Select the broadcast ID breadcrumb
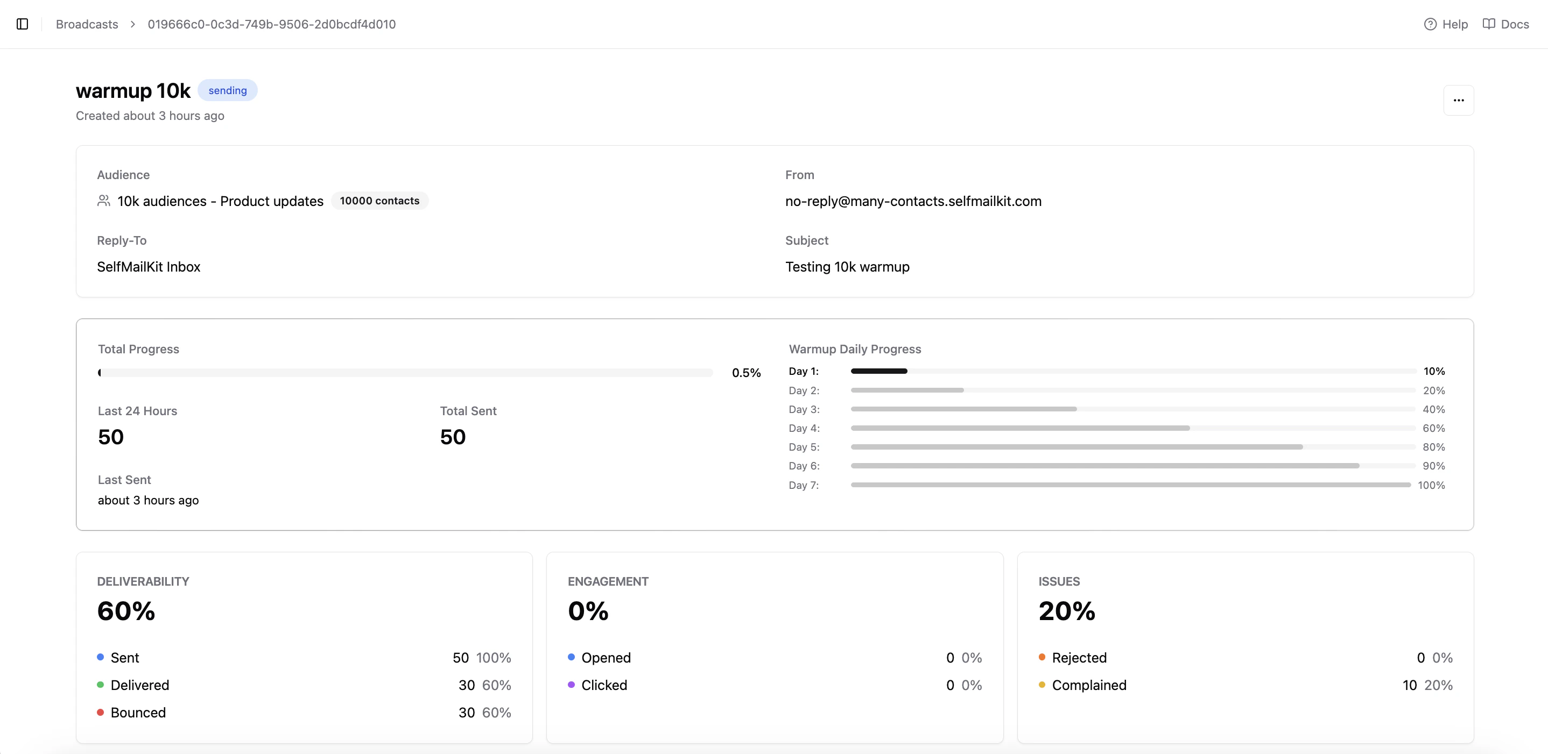 coord(272,24)
